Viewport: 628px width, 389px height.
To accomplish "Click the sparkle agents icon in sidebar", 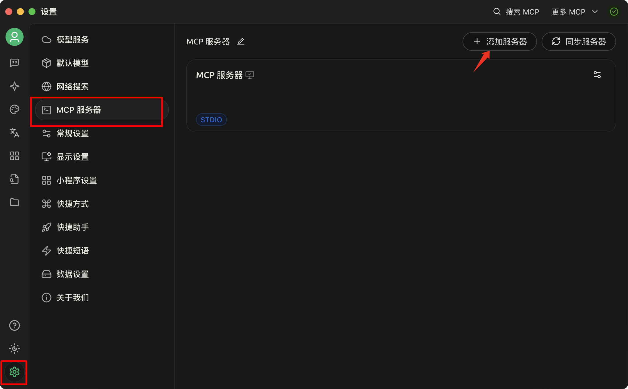I will coord(14,86).
